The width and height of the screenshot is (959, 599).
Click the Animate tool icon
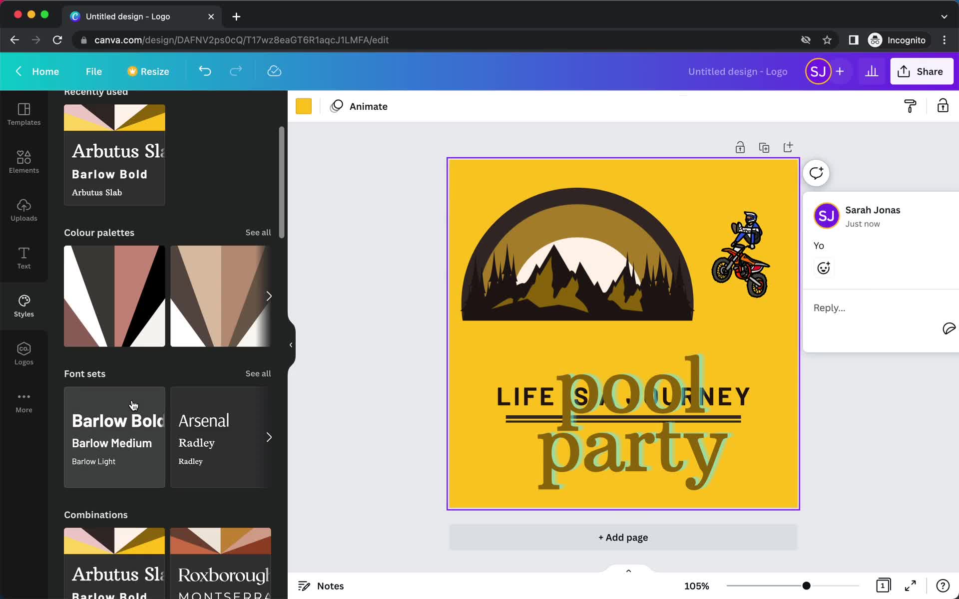[337, 106]
